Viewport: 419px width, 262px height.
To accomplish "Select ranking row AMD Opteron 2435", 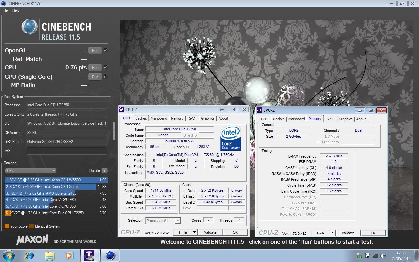I will coord(56,193).
